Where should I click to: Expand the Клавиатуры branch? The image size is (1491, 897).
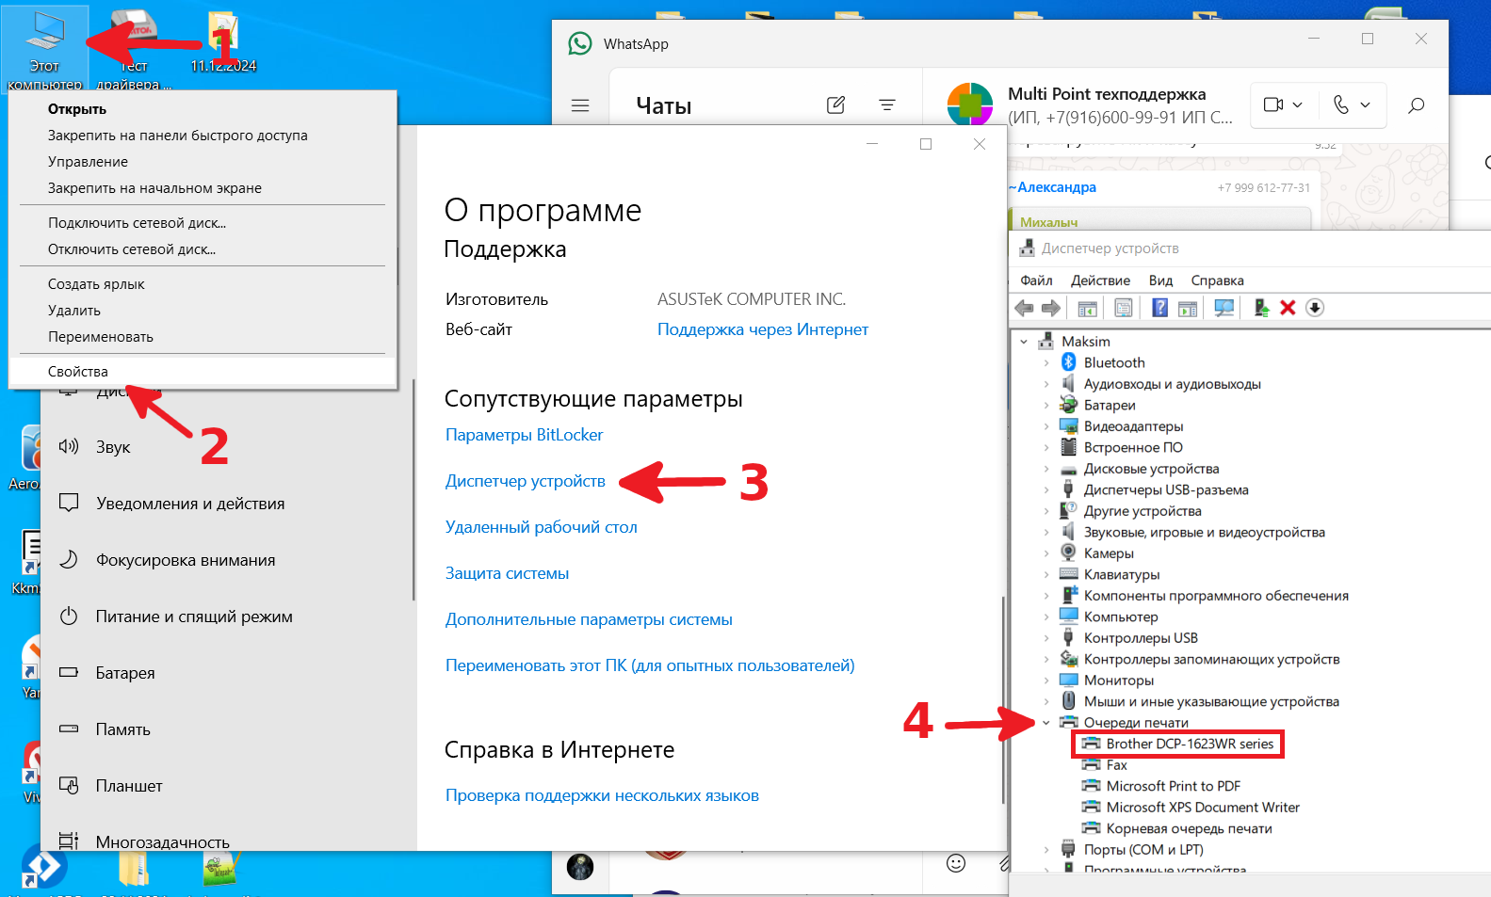click(1045, 574)
